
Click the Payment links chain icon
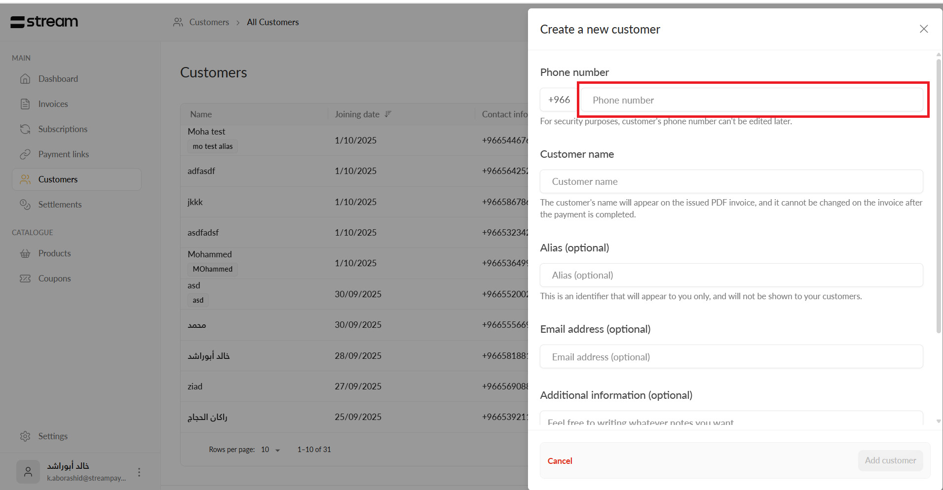25,154
